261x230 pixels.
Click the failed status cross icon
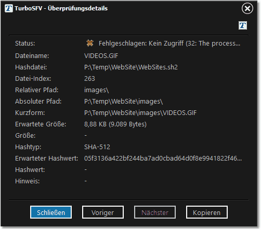coord(90,43)
